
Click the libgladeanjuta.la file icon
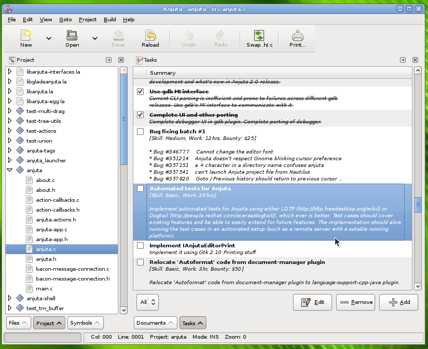(20, 81)
